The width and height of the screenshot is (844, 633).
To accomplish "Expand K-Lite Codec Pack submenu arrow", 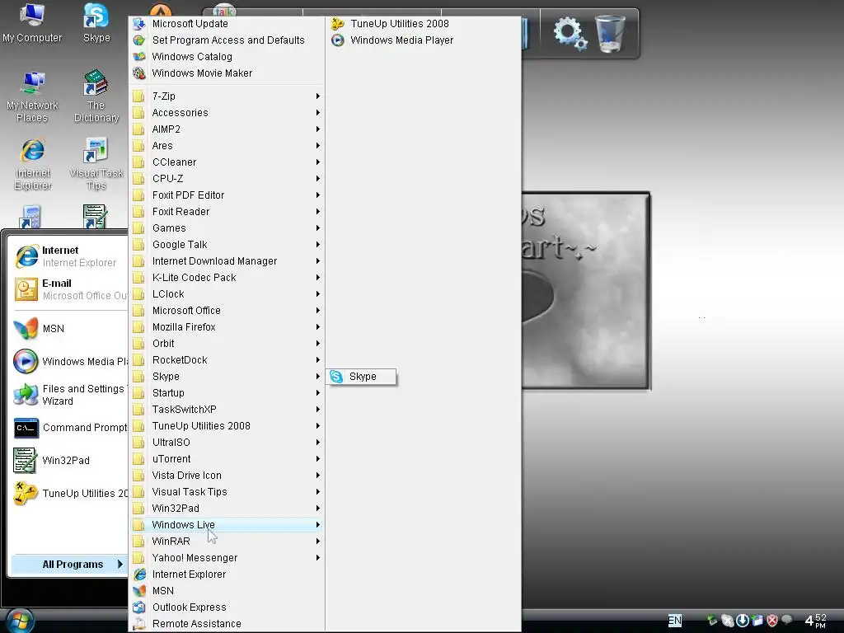I will (317, 278).
